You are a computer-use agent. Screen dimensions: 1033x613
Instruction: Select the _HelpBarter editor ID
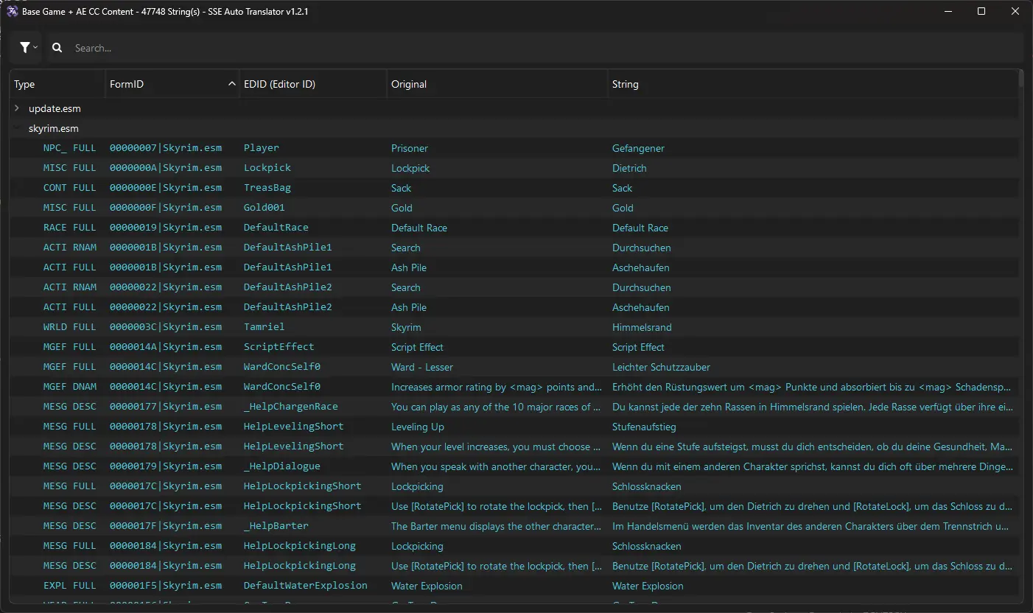coord(276,526)
